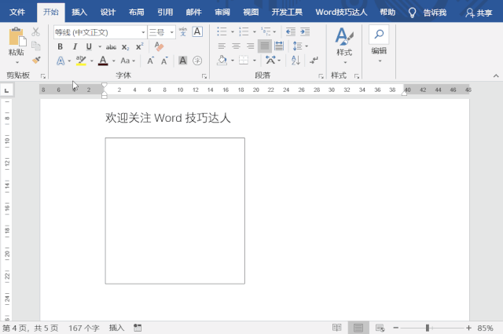Screen dimensions: 503x334
Task: Click the Cut scissors icon
Action: tap(35, 31)
